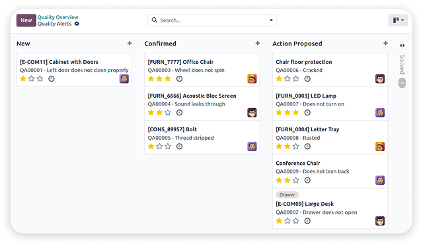Go to Quality Overview breadcrumb
The image size is (423, 246).
click(58, 17)
